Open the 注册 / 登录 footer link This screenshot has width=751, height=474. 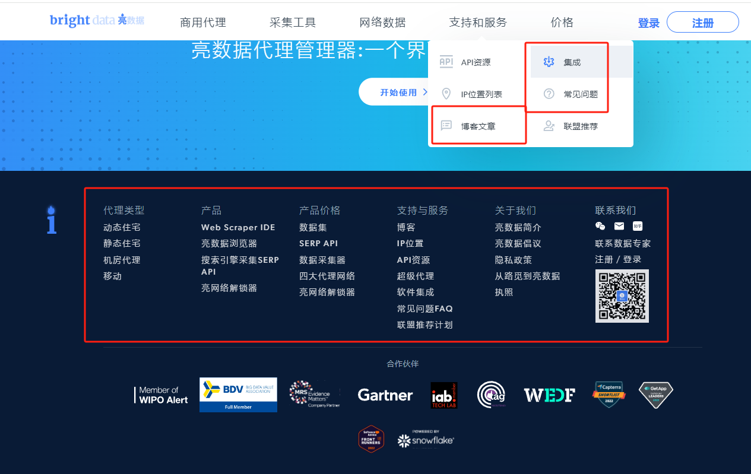coord(618,259)
